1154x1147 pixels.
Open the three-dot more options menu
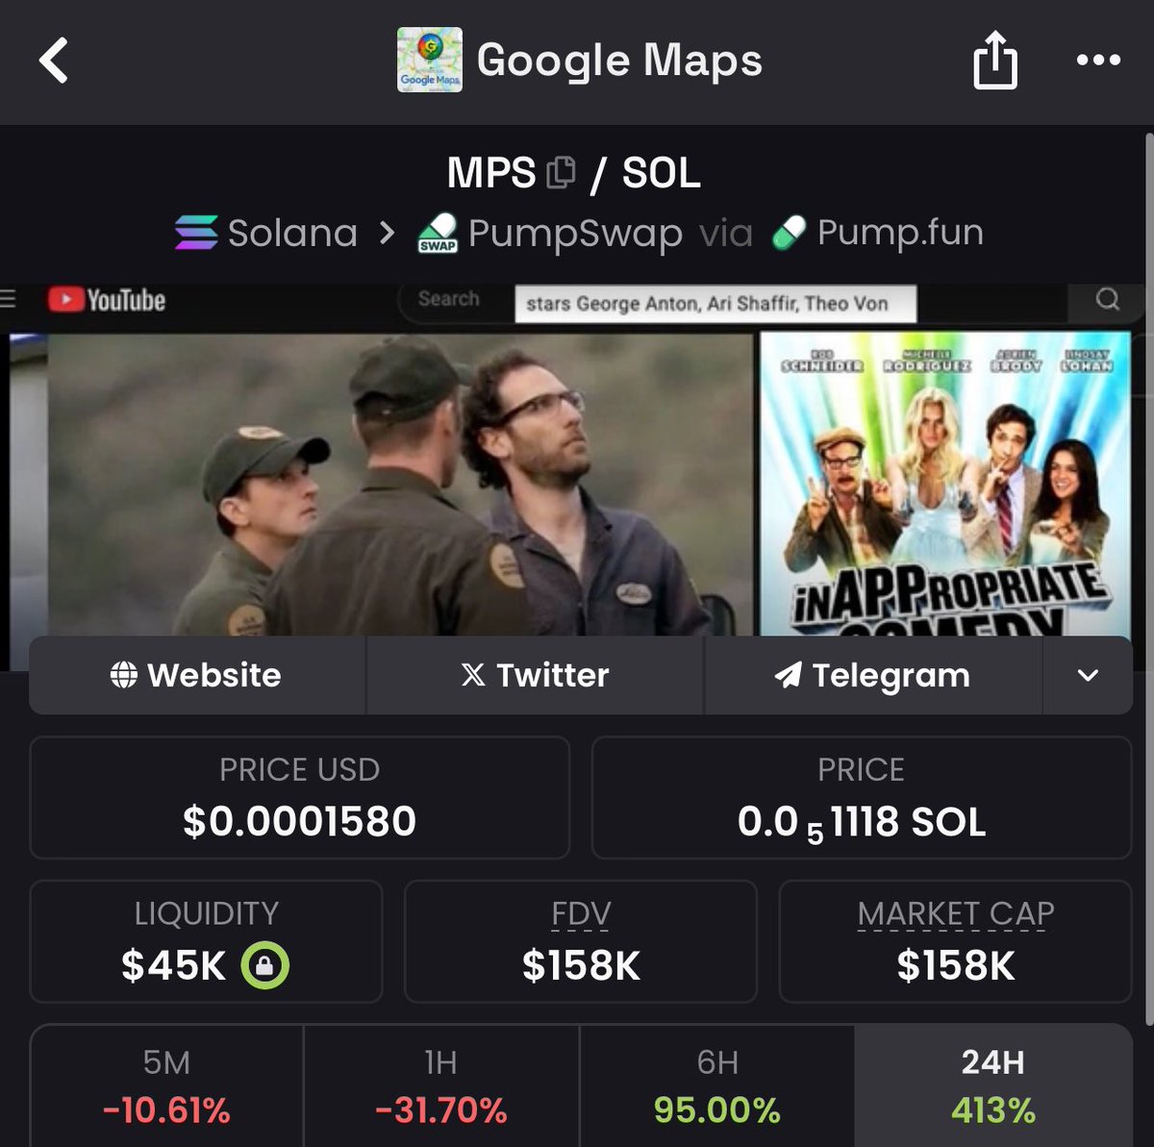tap(1098, 60)
